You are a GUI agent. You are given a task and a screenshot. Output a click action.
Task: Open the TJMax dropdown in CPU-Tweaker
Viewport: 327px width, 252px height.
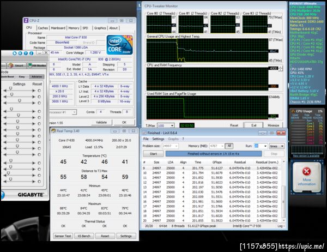[172, 125]
